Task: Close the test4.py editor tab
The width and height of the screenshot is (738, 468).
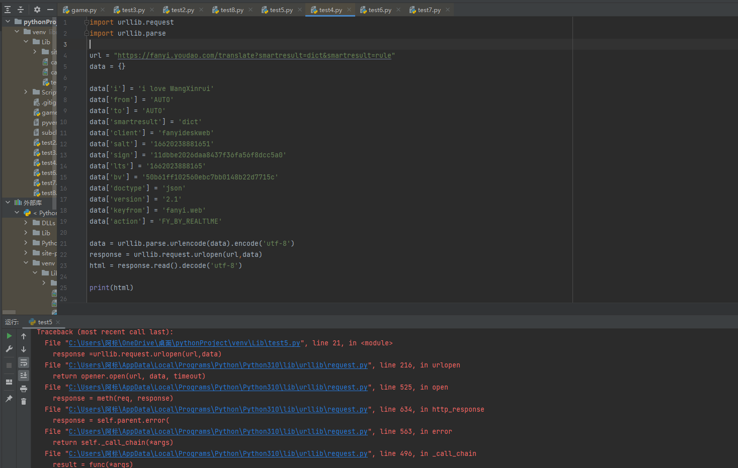Action: (x=349, y=10)
